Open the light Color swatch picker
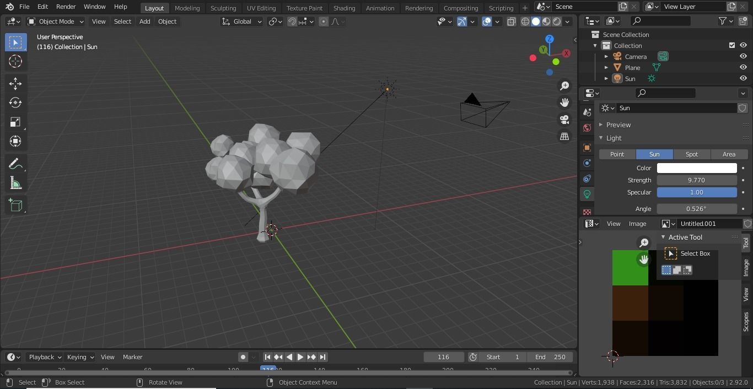The height and width of the screenshot is (389, 753). [696, 168]
